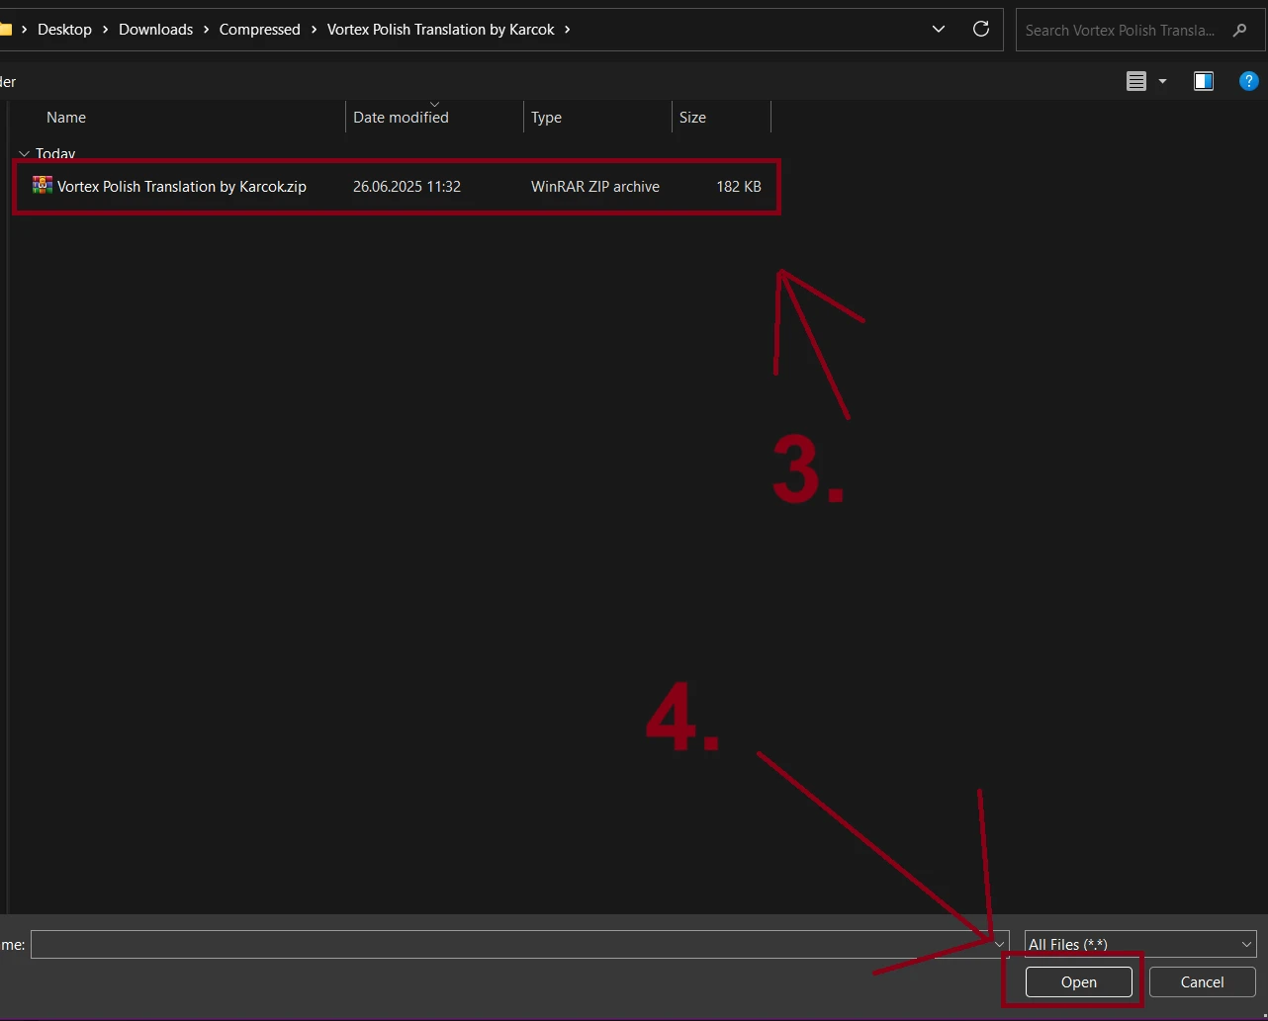Collapse the Today group chevron
The height and width of the screenshot is (1021, 1268).
click(24, 154)
